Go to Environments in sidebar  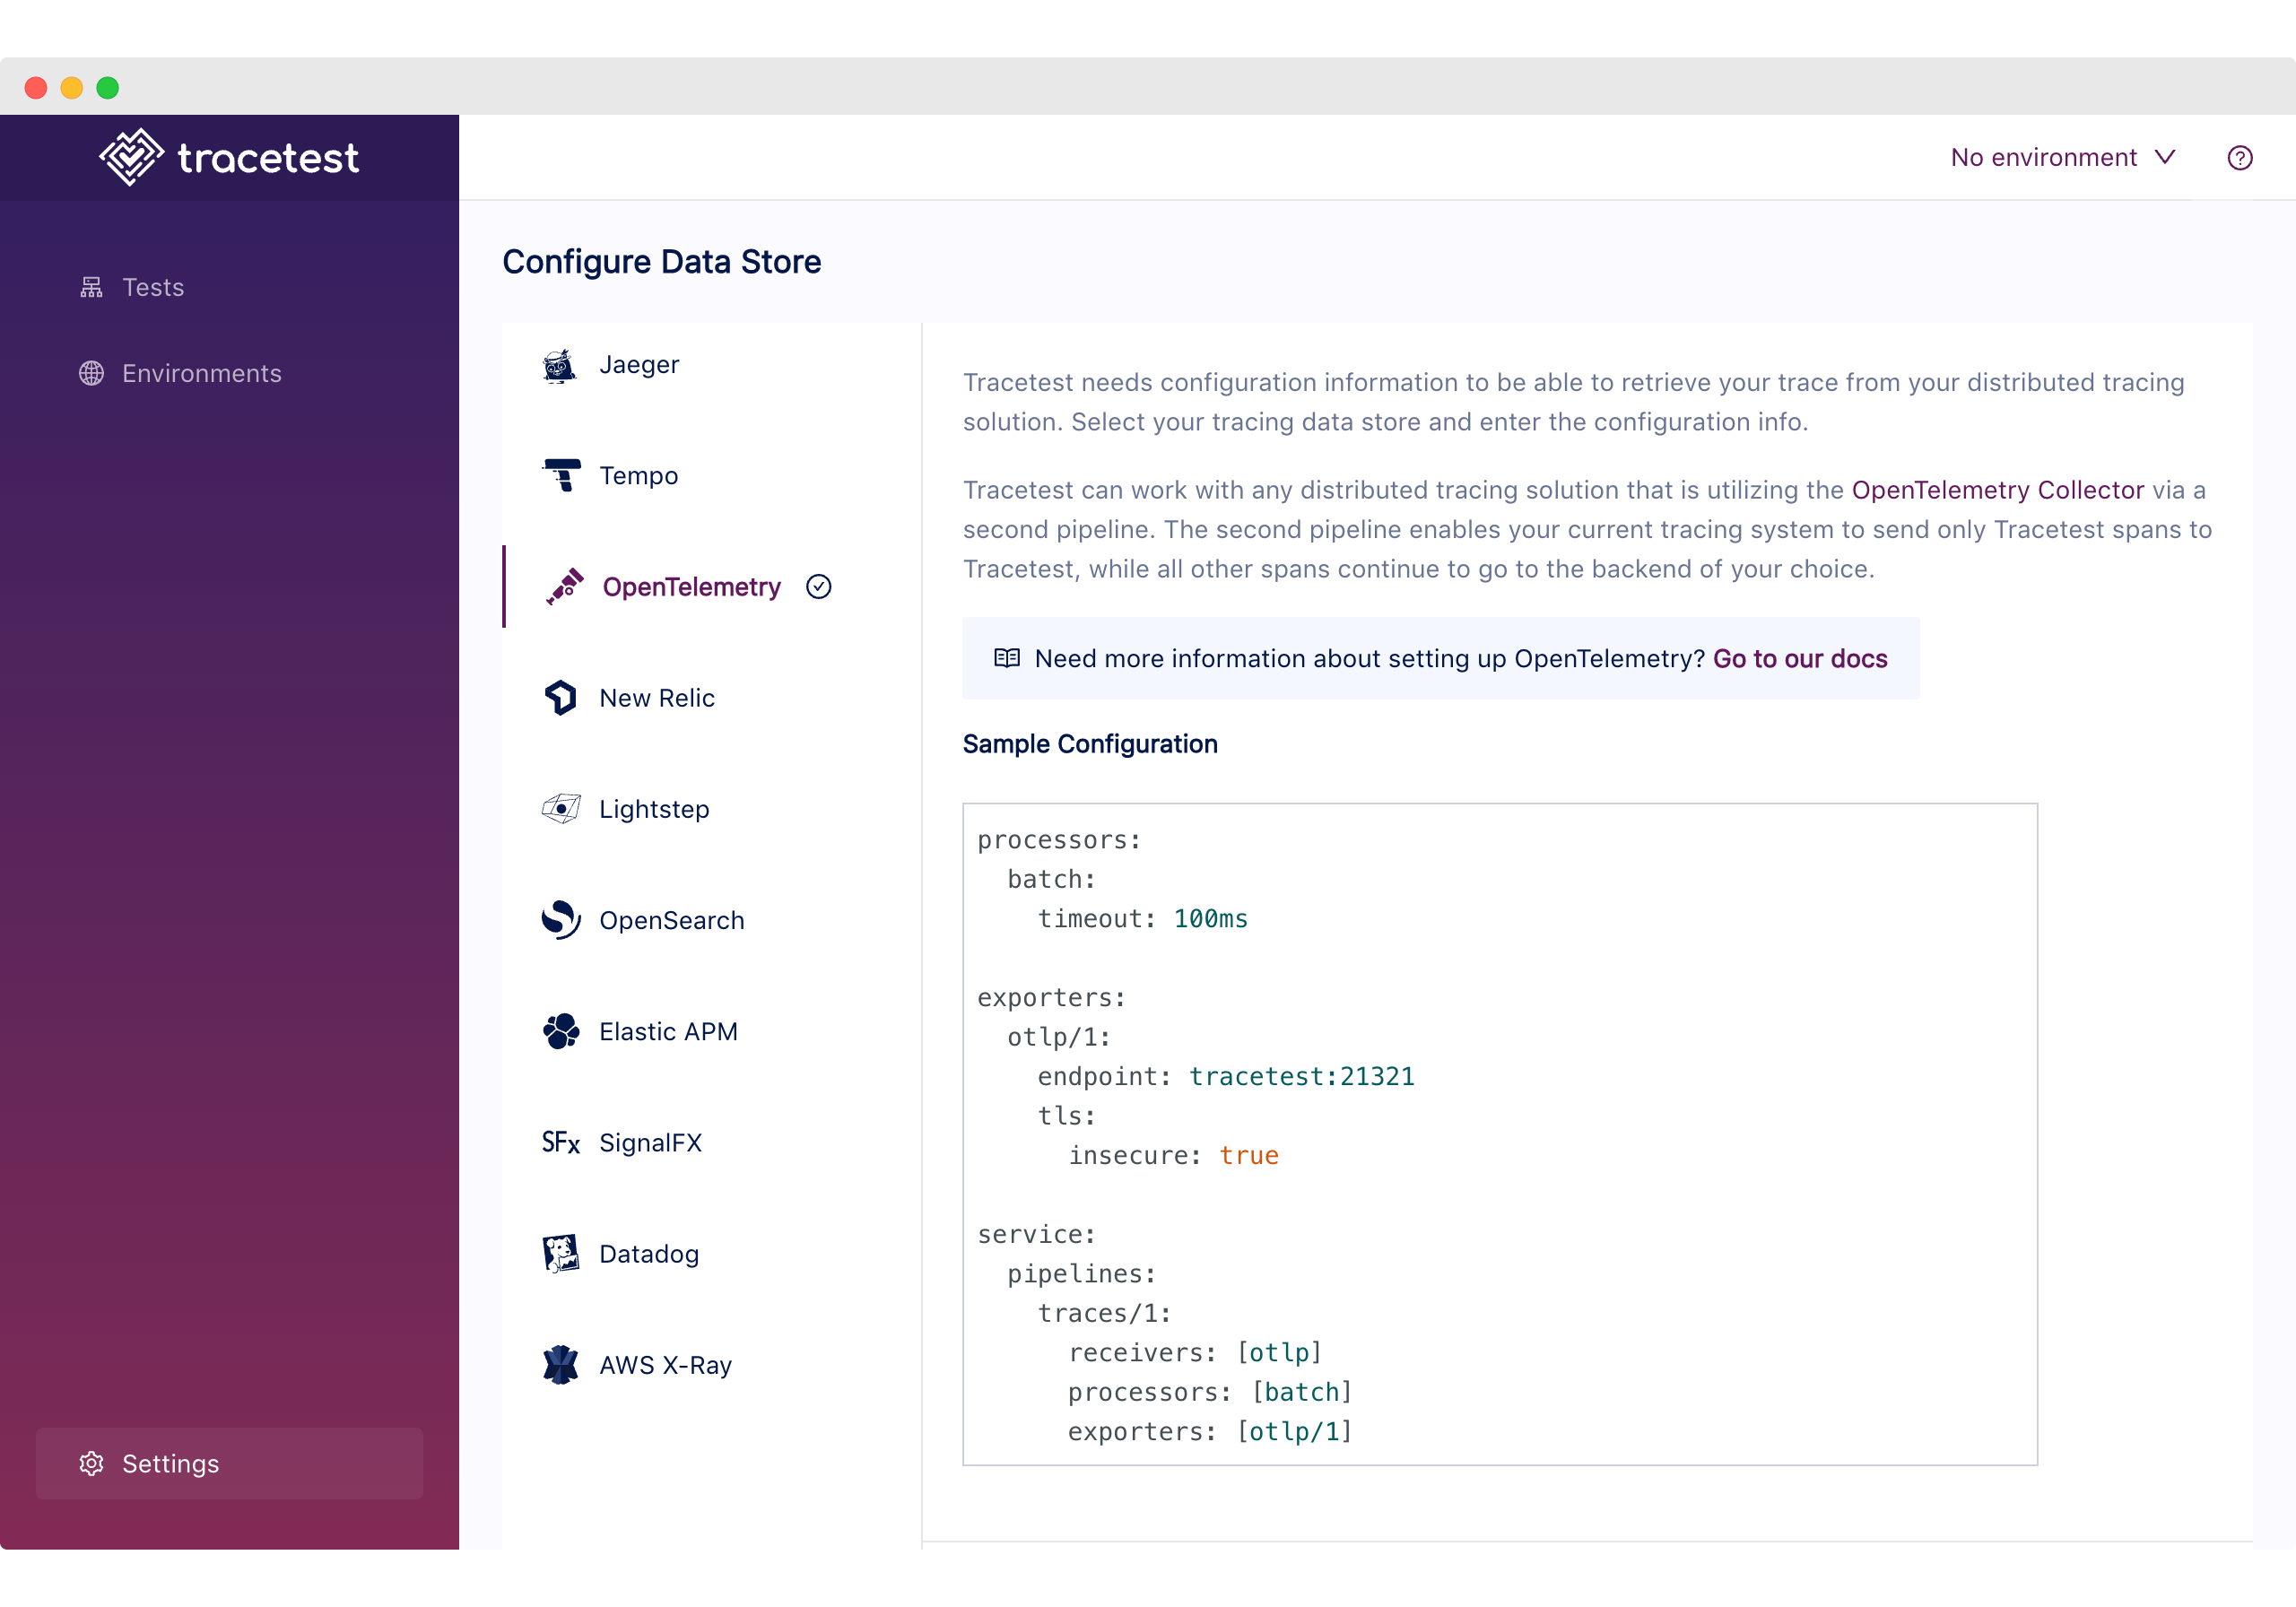[201, 374]
